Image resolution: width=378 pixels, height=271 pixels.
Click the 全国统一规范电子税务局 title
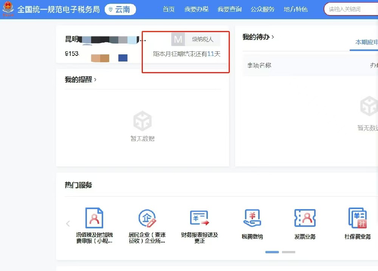(x=59, y=9)
